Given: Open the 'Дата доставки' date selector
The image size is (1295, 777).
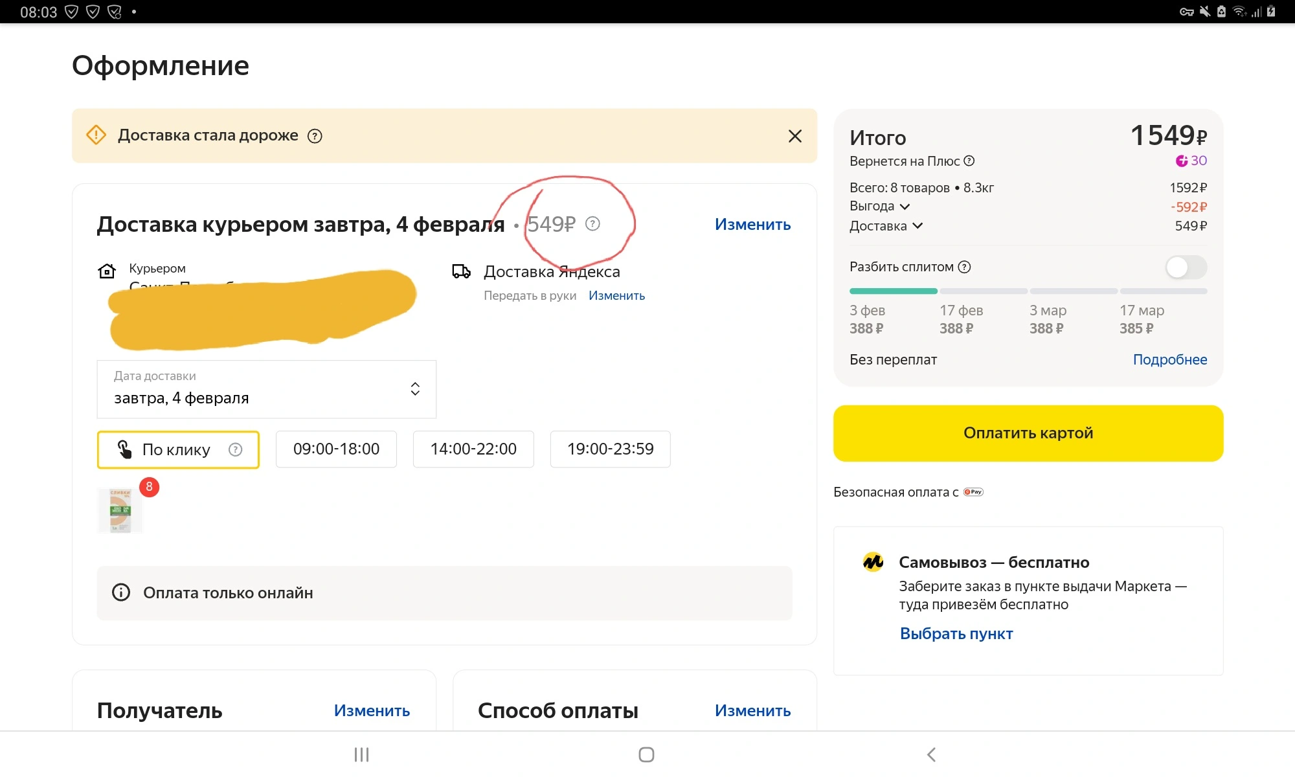Looking at the screenshot, I should 266,389.
